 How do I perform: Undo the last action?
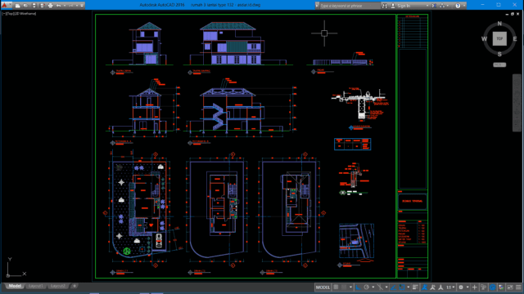coord(58,6)
